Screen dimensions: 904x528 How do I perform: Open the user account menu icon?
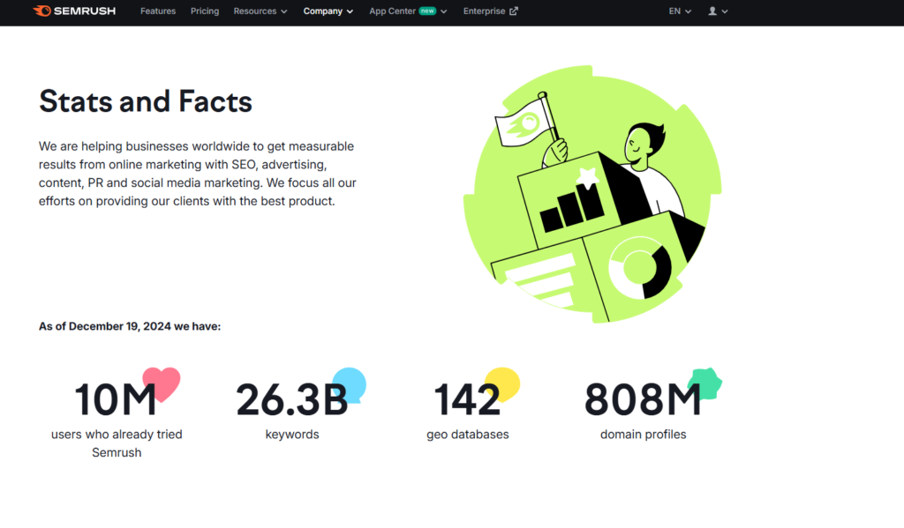(718, 11)
